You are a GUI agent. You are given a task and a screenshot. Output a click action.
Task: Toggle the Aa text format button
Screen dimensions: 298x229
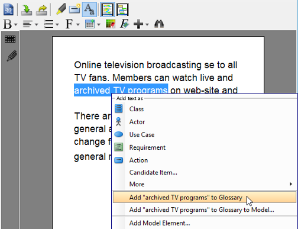89,9
